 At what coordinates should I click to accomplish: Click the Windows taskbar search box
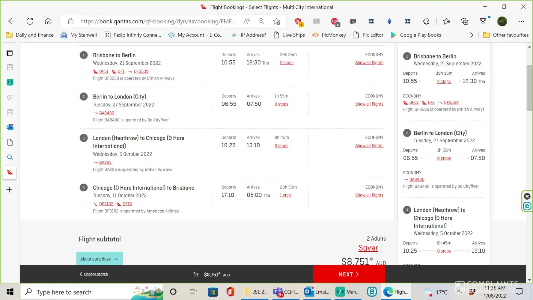tap(92, 292)
